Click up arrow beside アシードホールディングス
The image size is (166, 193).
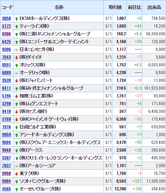[17, 135]
